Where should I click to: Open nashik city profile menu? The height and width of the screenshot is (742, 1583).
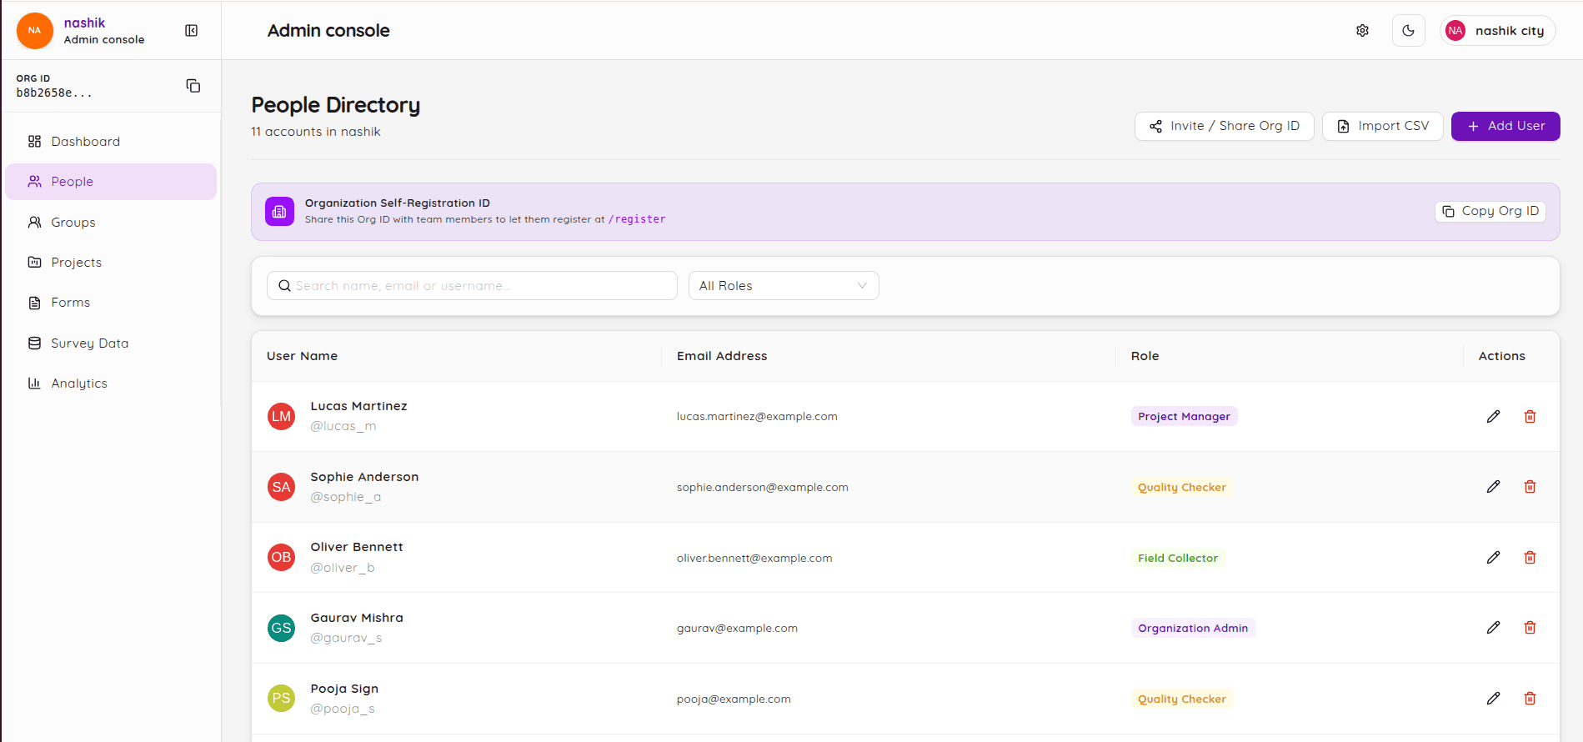[x=1497, y=31]
